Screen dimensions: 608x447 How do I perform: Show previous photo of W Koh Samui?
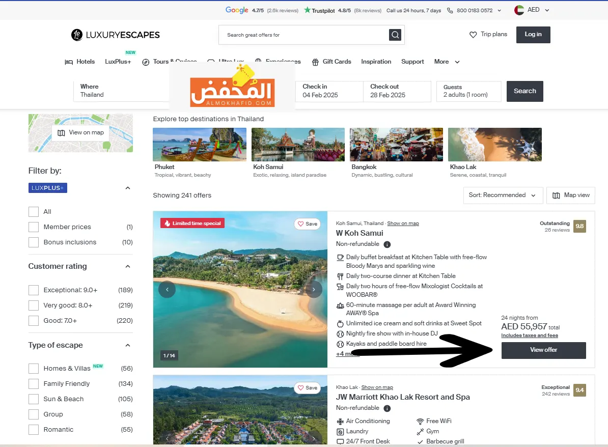coord(167,289)
